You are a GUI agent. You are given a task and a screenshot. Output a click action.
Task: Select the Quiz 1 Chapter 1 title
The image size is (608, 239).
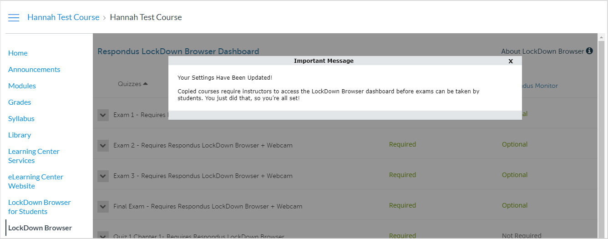[x=199, y=236]
